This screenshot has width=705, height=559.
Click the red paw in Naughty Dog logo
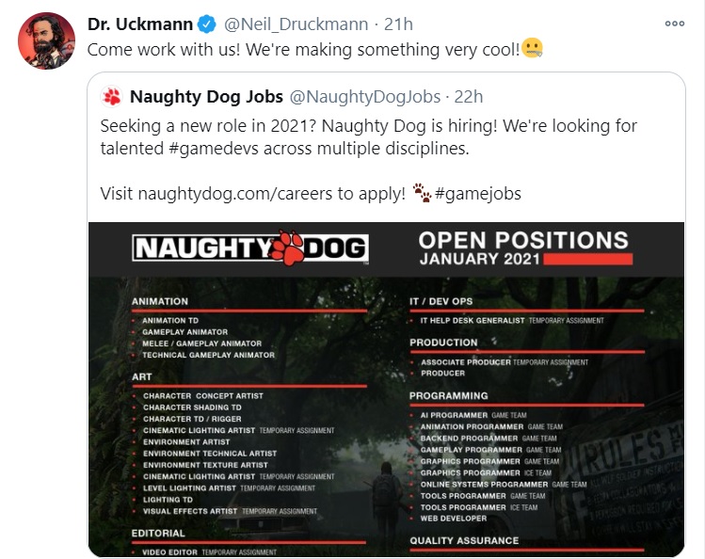(x=286, y=248)
